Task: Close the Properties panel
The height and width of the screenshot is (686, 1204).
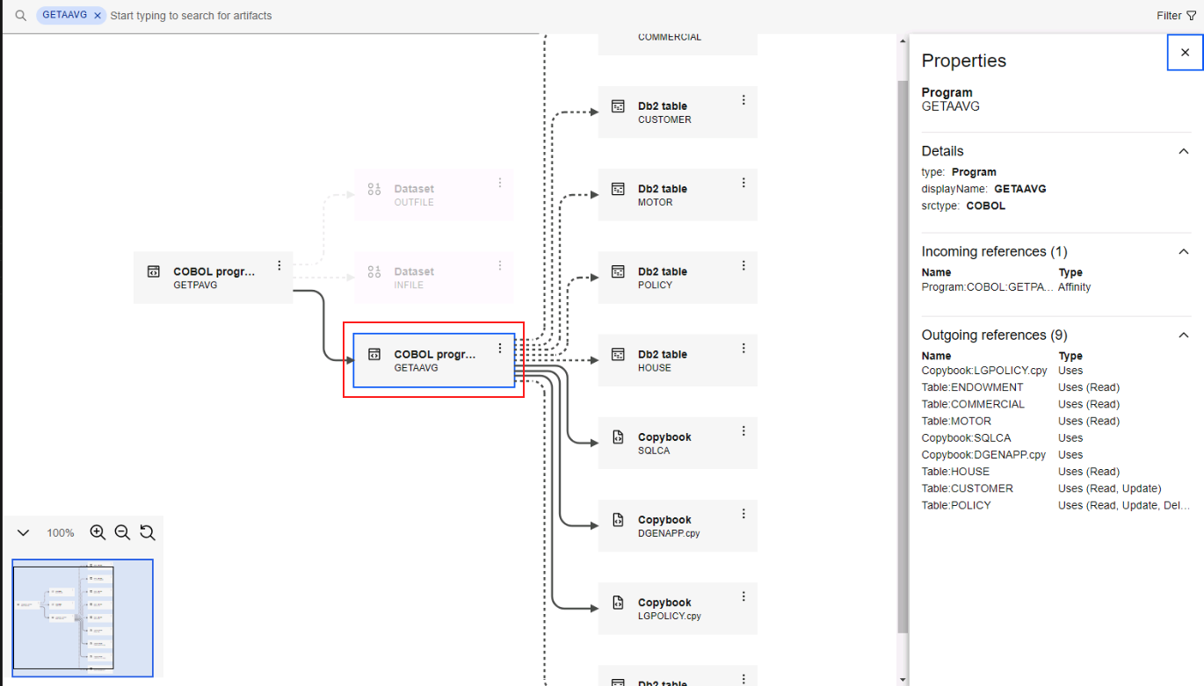Action: coord(1185,53)
